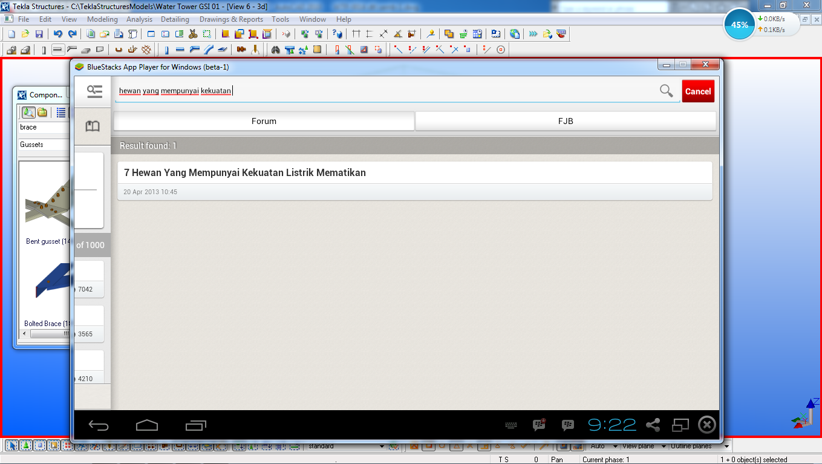Image resolution: width=822 pixels, height=464 pixels.
Task: Click the open book icon in BlueStacks sidebar
Action: tap(93, 126)
